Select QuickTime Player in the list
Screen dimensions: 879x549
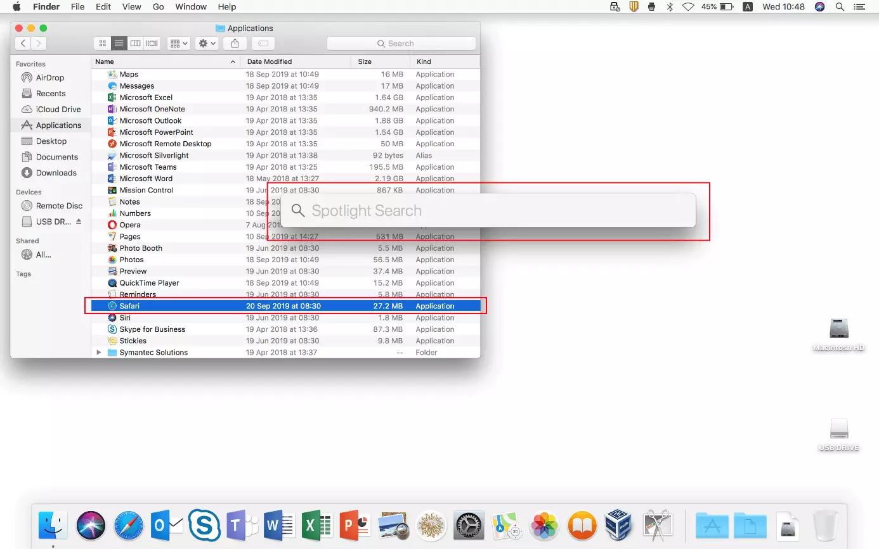click(x=285, y=283)
